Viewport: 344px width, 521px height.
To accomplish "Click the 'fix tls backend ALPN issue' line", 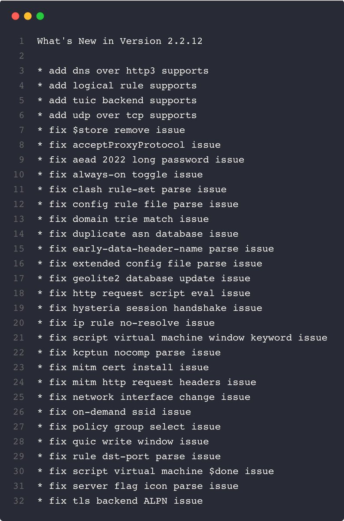I will coord(120,501).
